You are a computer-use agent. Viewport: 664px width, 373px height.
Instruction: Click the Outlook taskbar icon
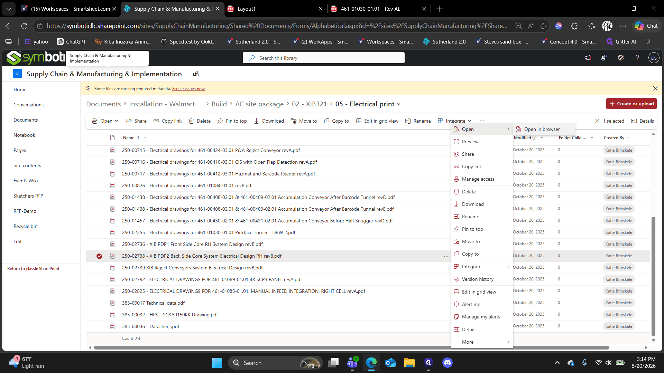click(x=390, y=363)
